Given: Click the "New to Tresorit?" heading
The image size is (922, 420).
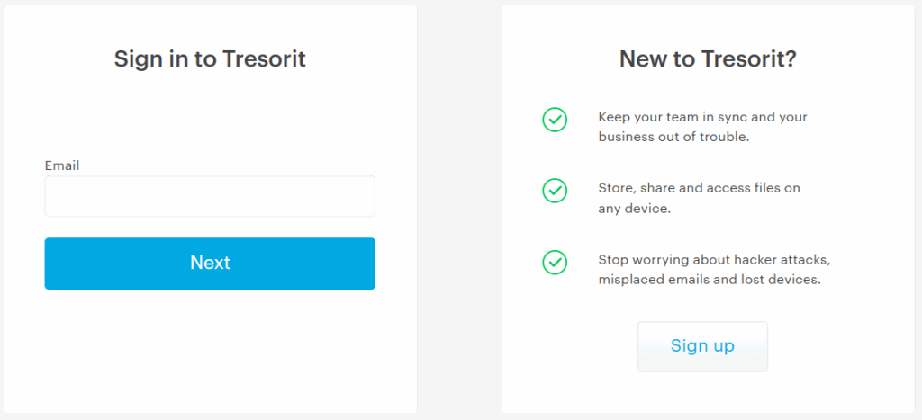Looking at the screenshot, I should coord(708,59).
